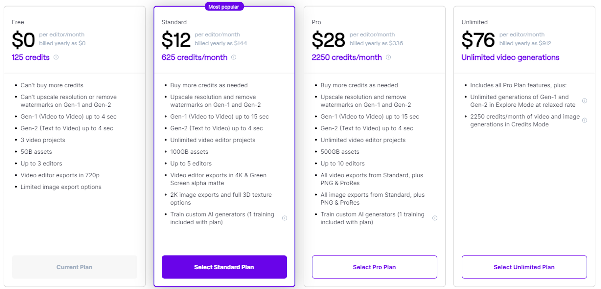601x289 pixels.
Task: Show info for Standard's custom AI generators training
Action: point(284,218)
